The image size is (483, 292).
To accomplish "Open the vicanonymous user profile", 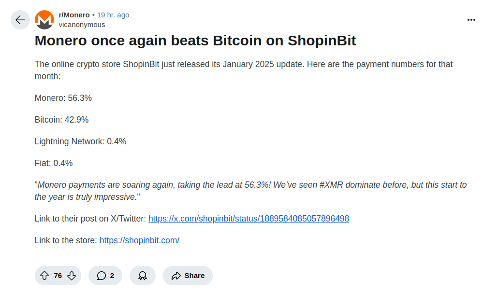I will click(x=82, y=25).
